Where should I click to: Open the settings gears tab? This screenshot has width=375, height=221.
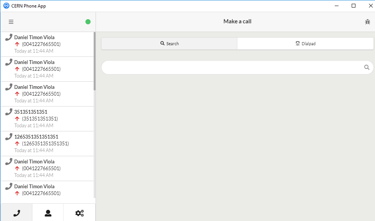(x=79, y=213)
